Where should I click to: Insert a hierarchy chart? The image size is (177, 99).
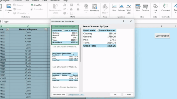click(x=72, y=5)
